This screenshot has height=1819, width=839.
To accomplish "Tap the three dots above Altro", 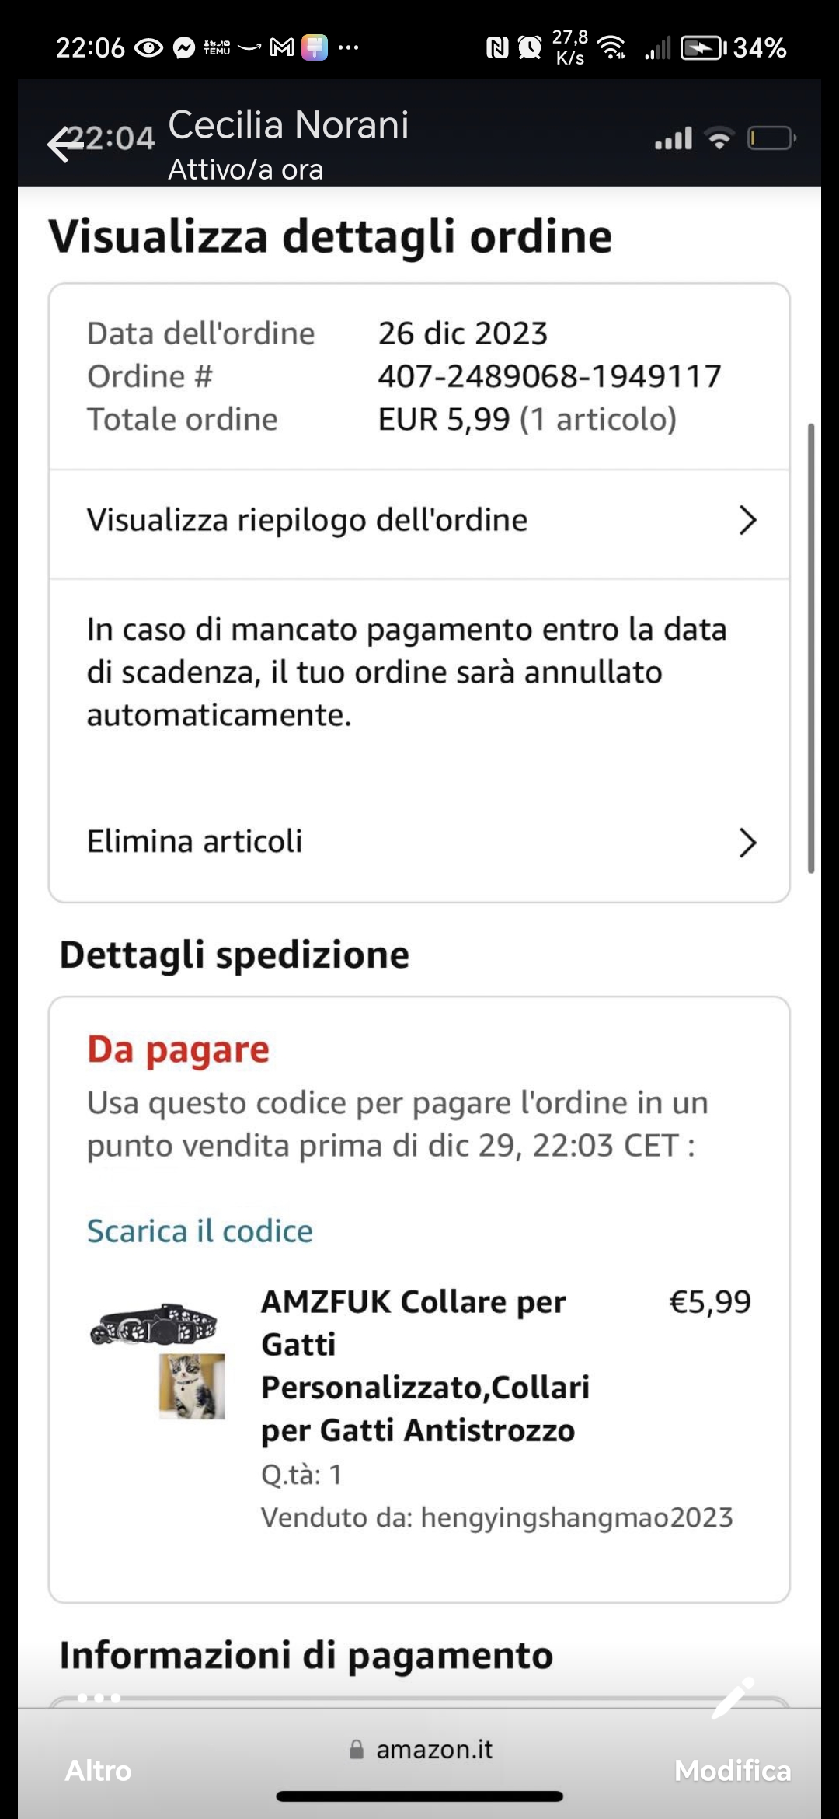I will pyautogui.click(x=99, y=1699).
